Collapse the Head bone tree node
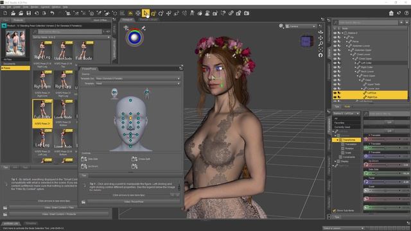Viewport: 411px width, 231px height. 360,80
